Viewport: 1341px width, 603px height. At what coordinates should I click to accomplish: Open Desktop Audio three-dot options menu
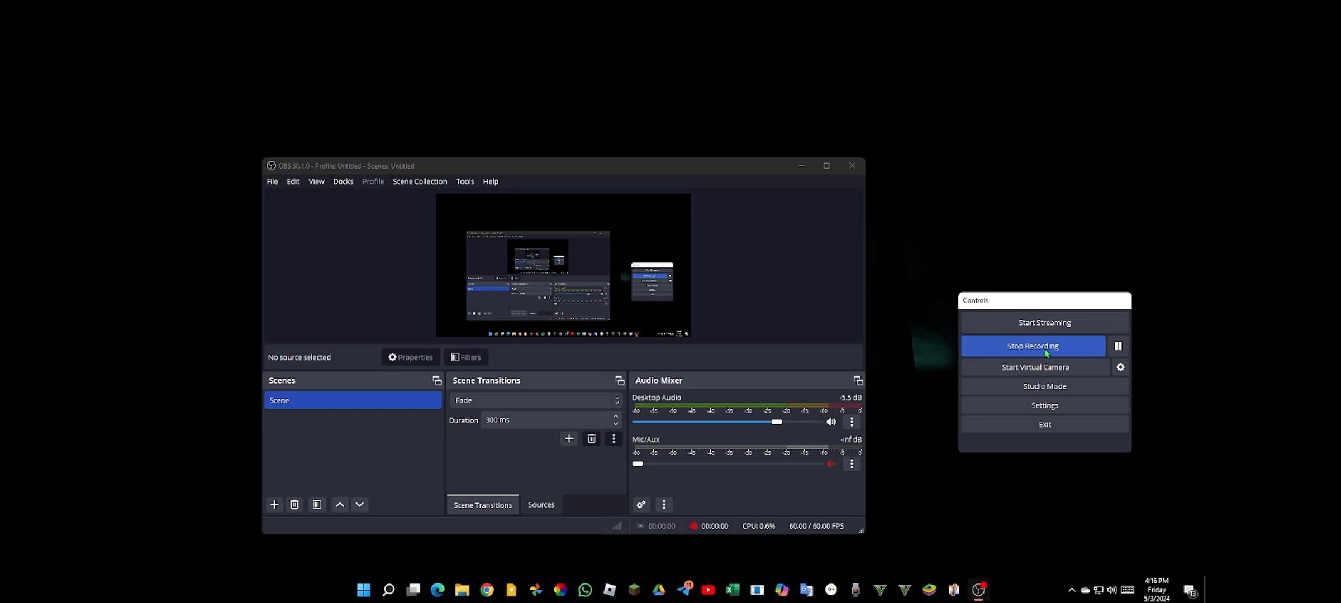click(852, 422)
